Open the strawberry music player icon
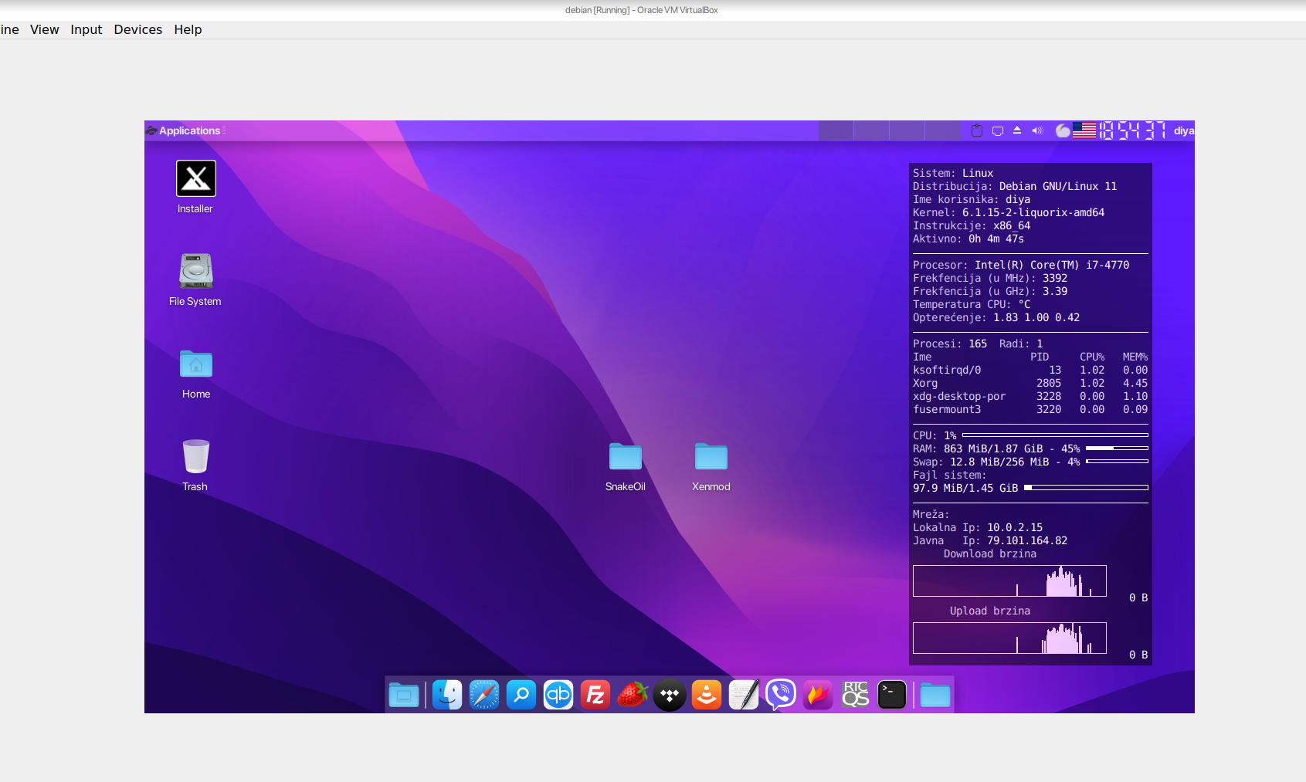1306x782 pixels. click(633, 695)
